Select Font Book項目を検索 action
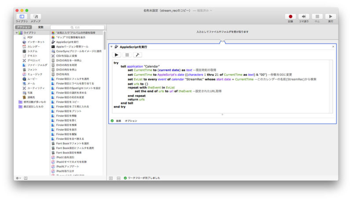The image size is (352, 200). (66, 153)
